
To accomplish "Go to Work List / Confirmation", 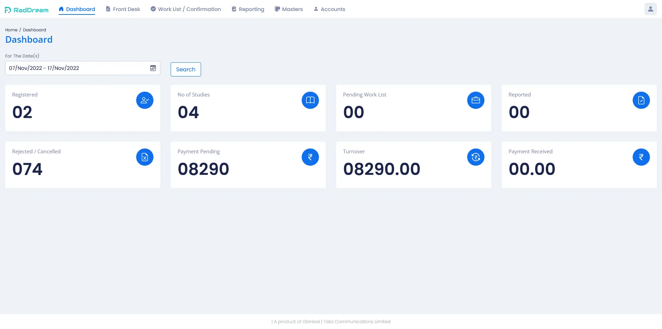I will (185, 9).
